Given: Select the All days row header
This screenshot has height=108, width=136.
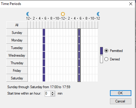Looking at the screenshot, I should (x=17, y=25).
